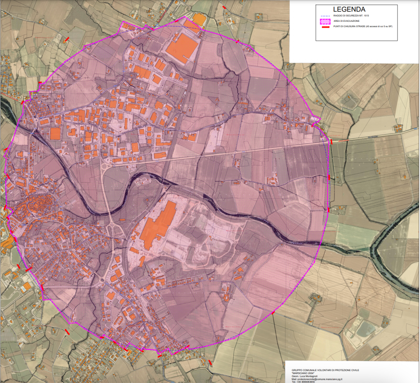The width and height of the screenshot is (420, 383).
Task: Click the 'MARSCIANO 2004' text in footer
Action: (x=303, y=373)
